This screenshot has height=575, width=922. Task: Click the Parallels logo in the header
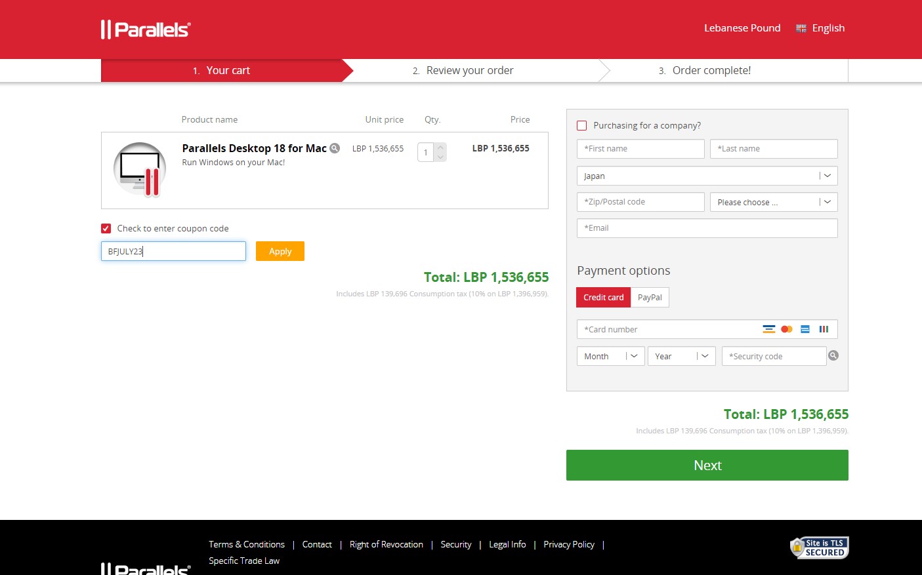[x=146, y=30]
